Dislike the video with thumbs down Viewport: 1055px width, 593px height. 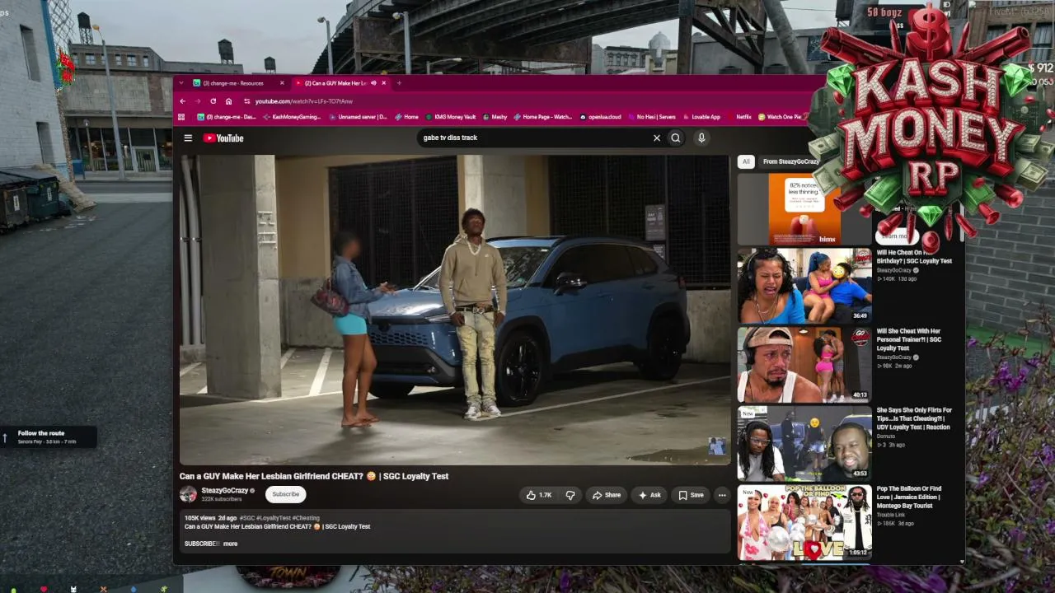pyautogui.click(x=570, y=495)
